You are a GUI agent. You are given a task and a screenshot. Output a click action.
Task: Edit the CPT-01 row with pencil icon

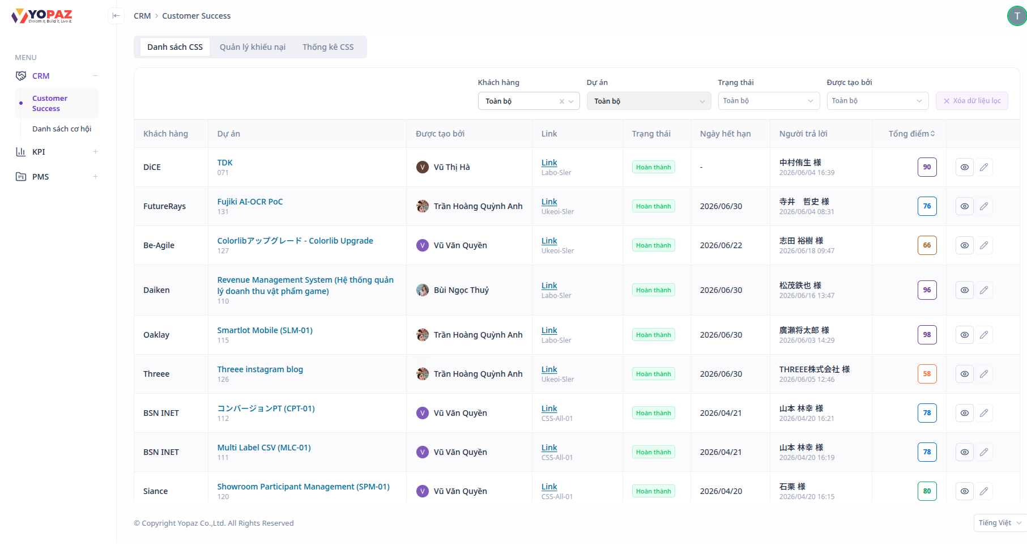coord(984,413)
